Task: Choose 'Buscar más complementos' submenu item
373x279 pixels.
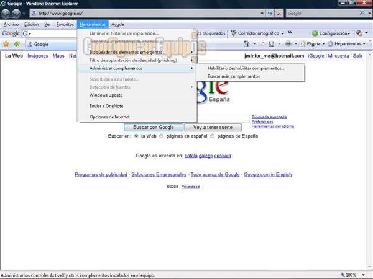Action: [249, 76]
